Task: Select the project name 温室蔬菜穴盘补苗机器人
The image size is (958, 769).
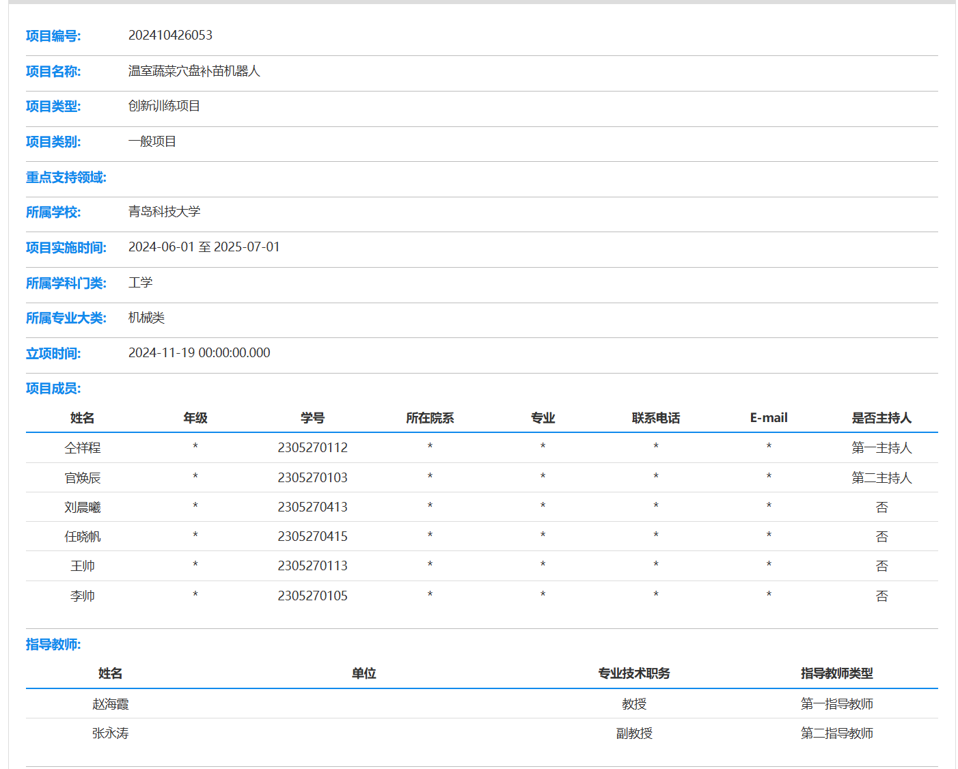Action: click(194, 71)
